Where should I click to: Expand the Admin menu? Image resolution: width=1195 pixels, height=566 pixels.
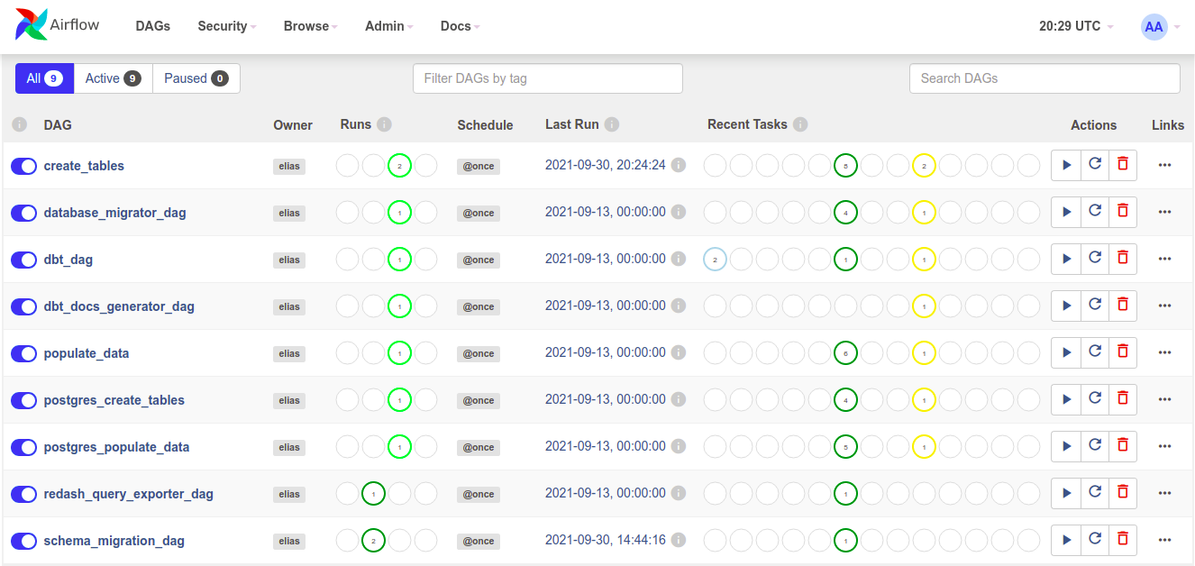pyautogui.click(x=389, y=26)
